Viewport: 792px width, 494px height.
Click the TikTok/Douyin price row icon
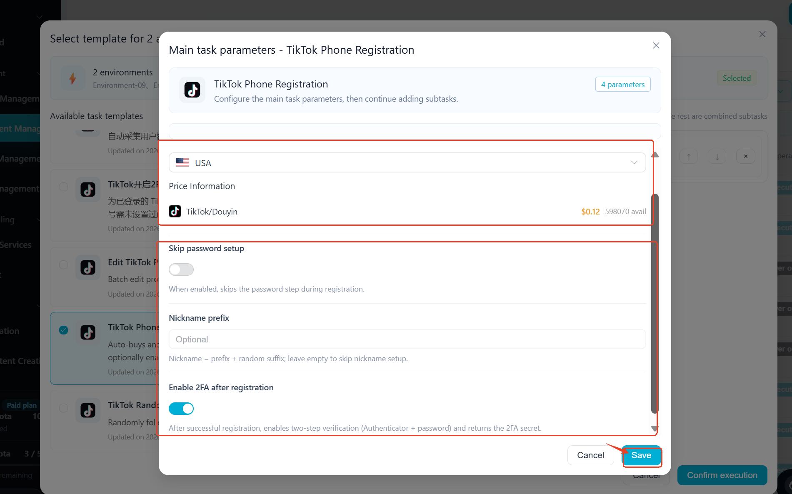pyautogui.click(x=175, y=211)
